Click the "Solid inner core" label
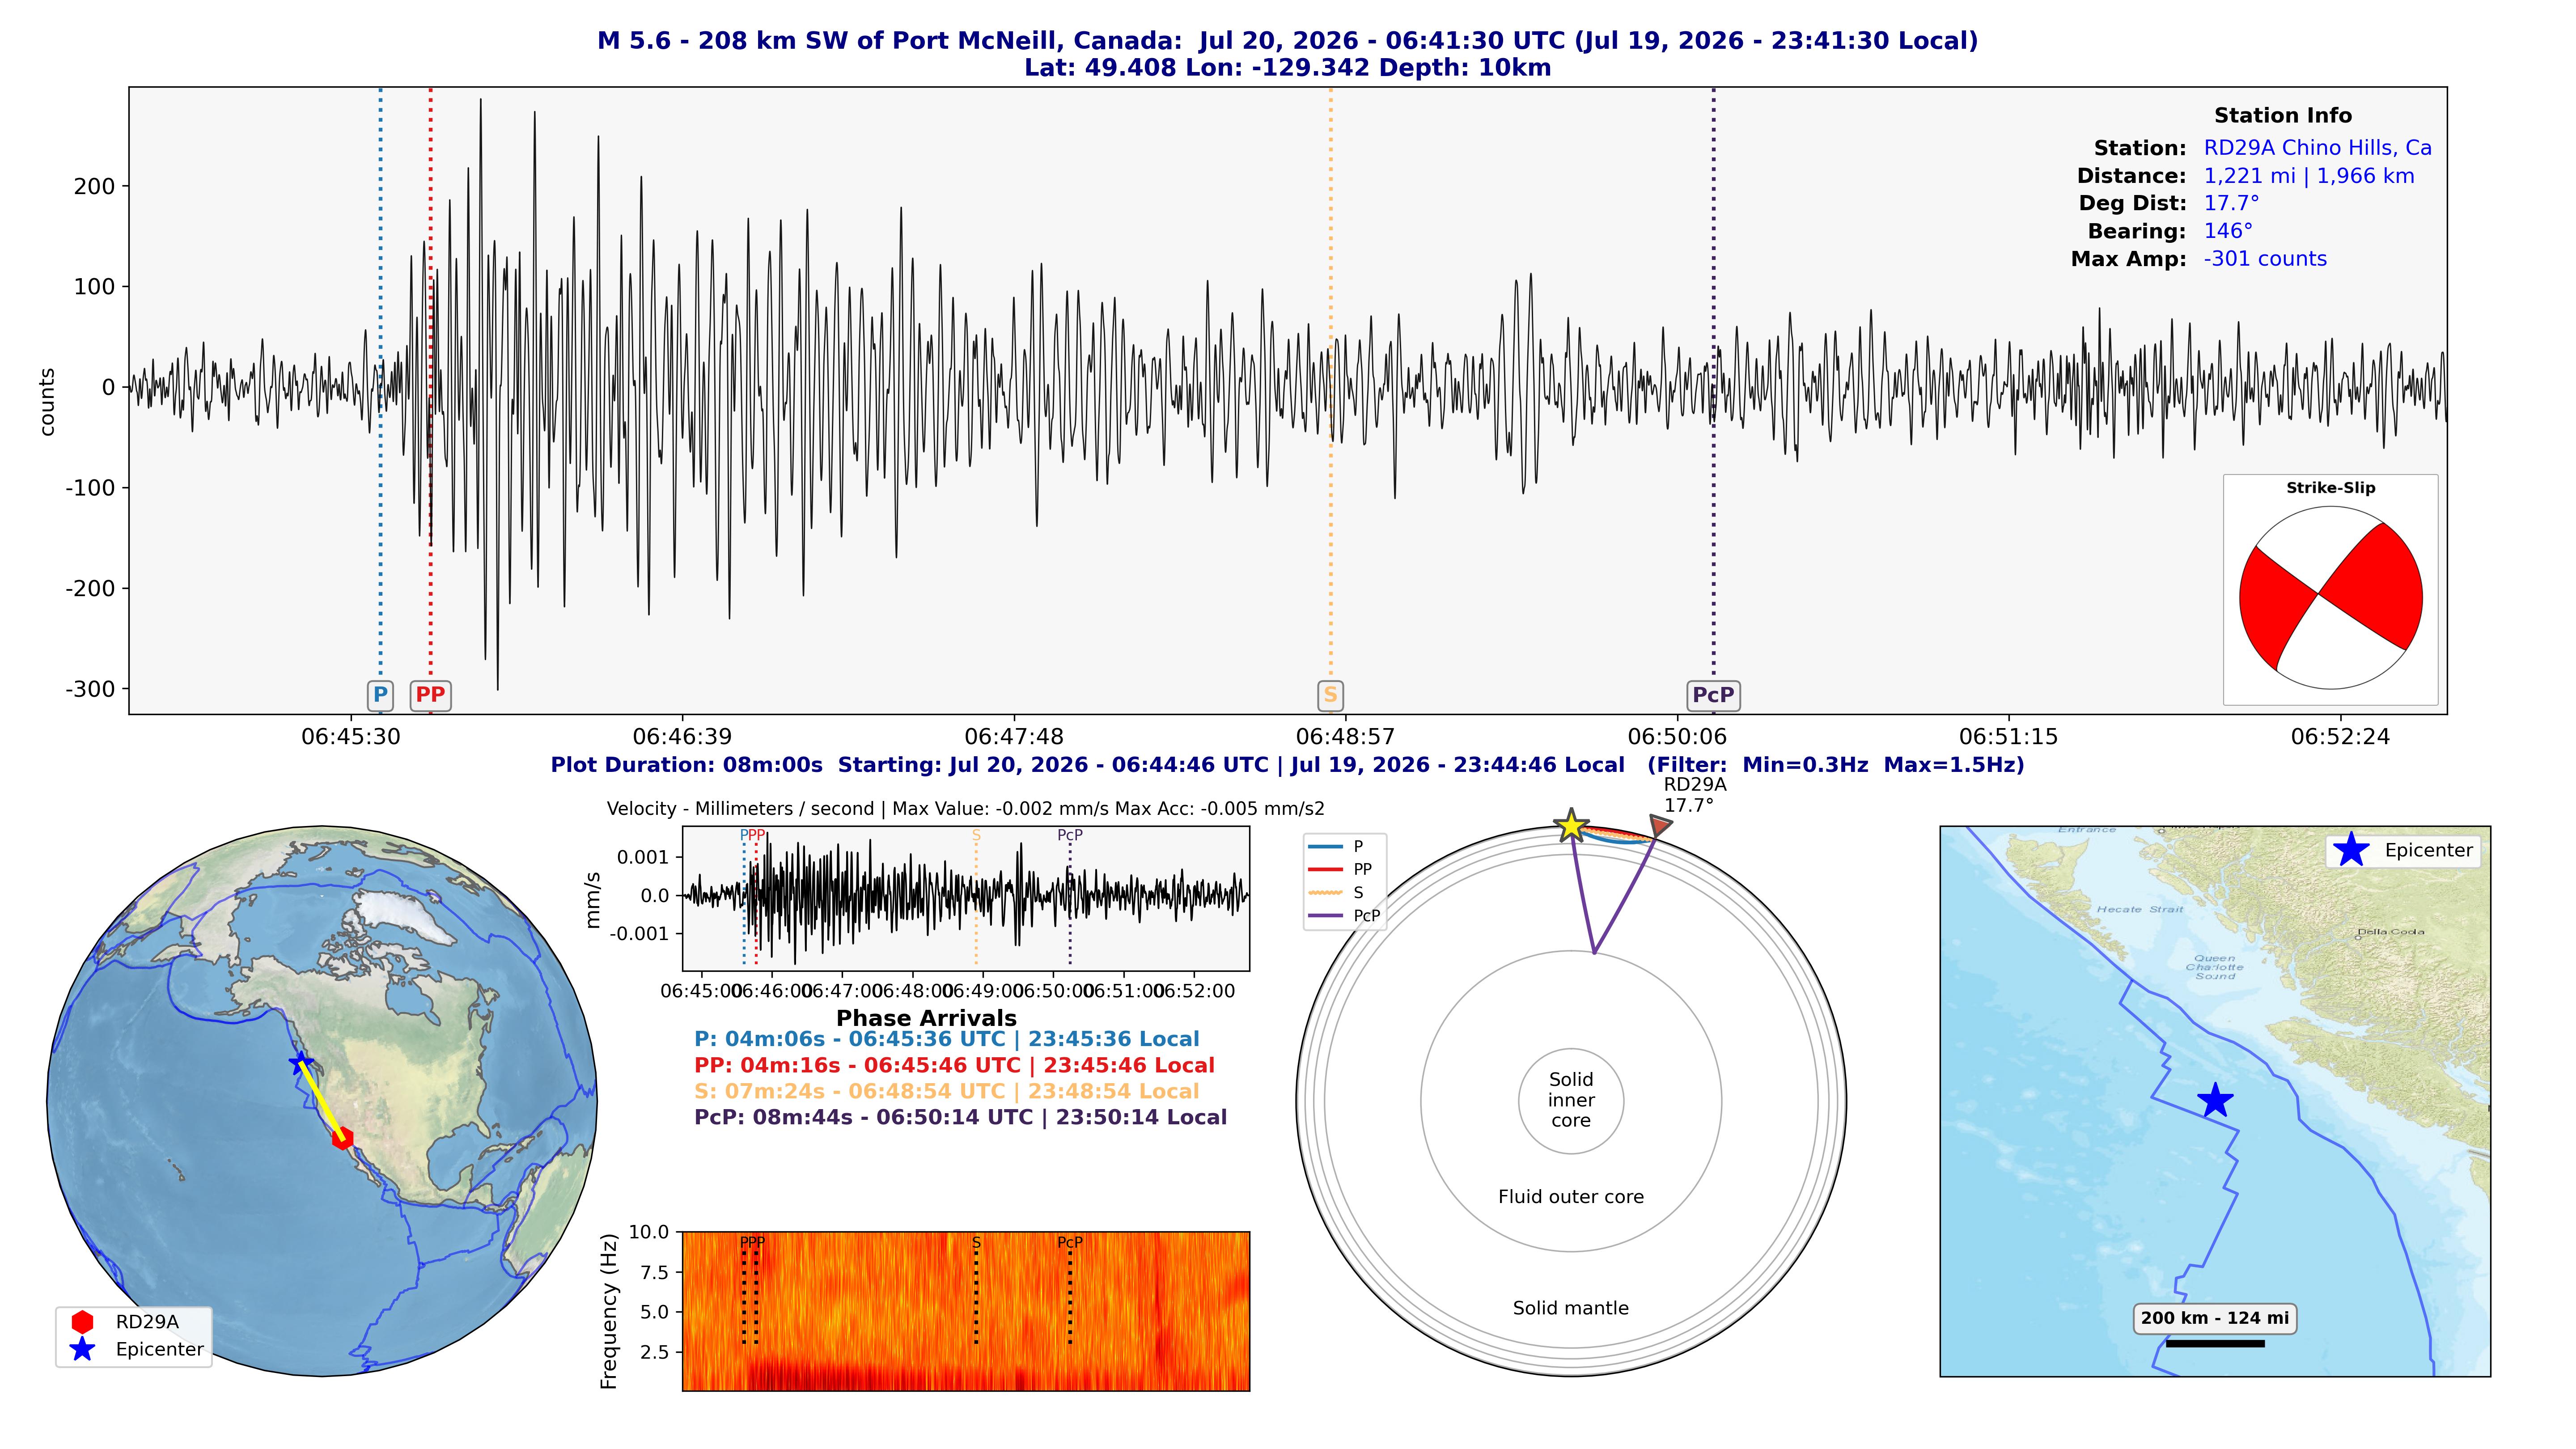The image size is (2576, 1449). pos(1571,1100)
